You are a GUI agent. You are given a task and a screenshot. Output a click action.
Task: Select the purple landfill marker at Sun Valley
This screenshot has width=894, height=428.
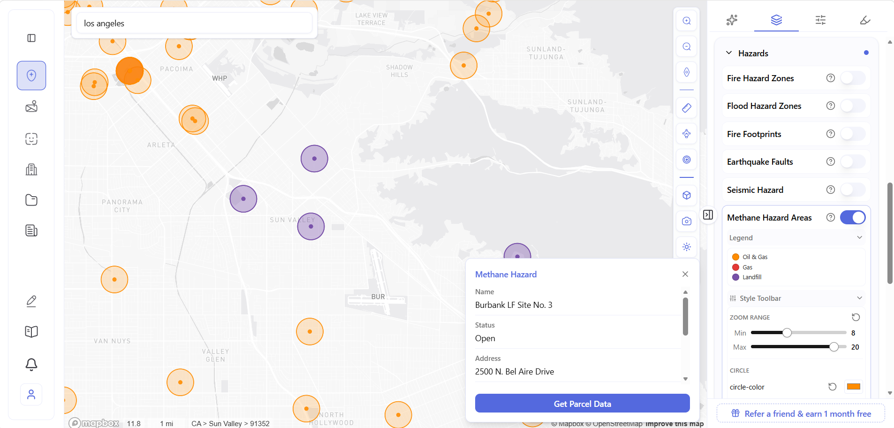pyautogui.click(x=311, y=226)
